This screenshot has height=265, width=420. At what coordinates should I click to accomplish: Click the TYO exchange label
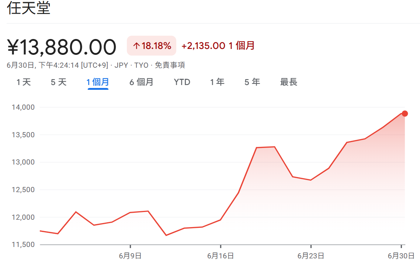[x=141, y=66]
